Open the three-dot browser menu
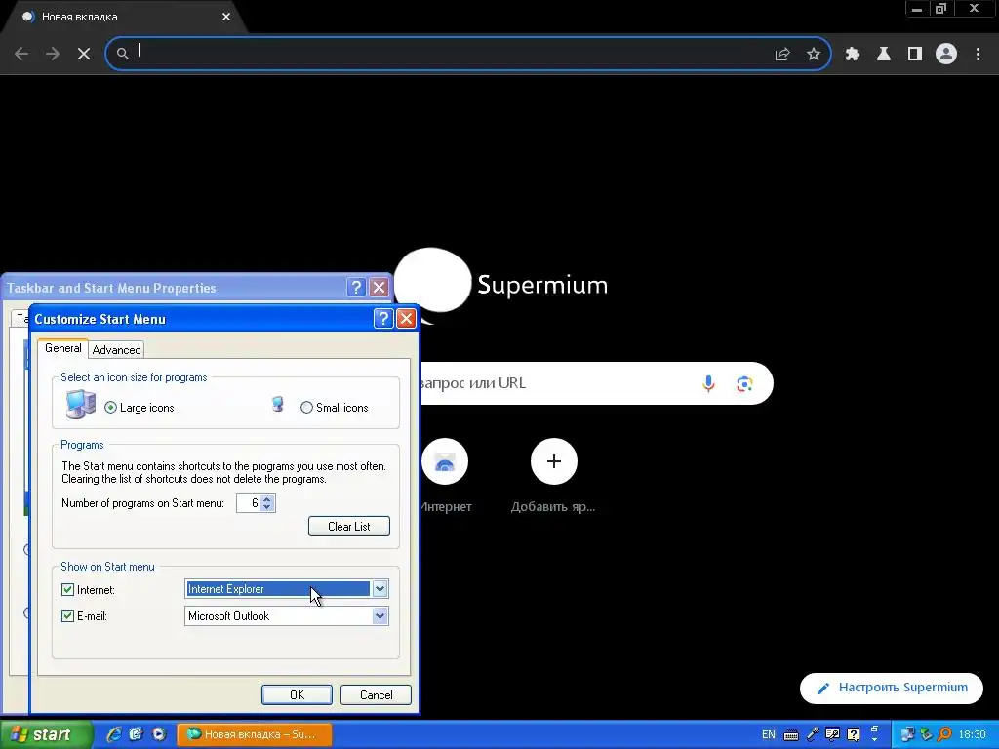This screenshot has height=749, width=999. tap(978, 55)
